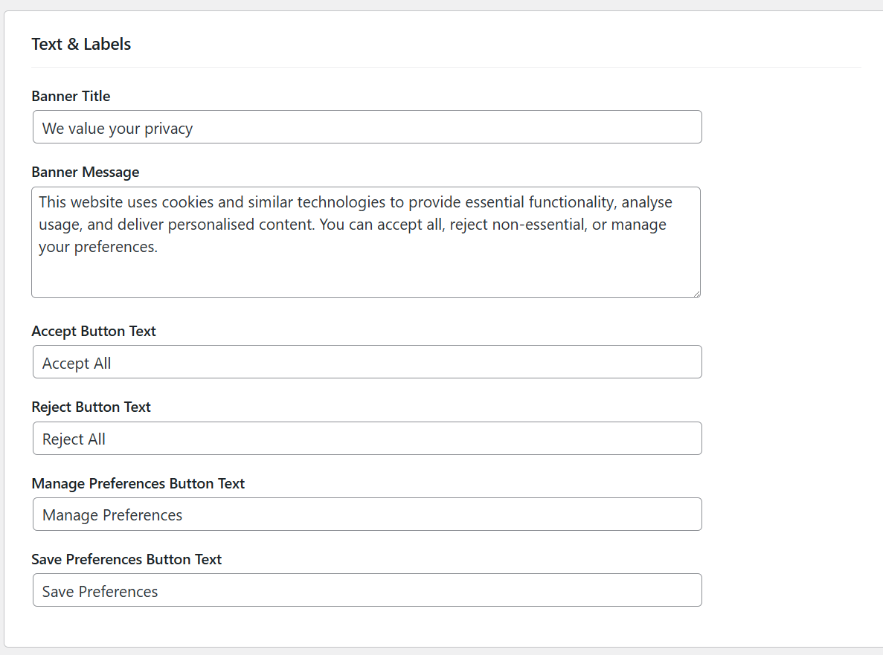Click the "Reject Button Text" label
Image resolution: width=883 pixels, height=655 pixels.
91,407
